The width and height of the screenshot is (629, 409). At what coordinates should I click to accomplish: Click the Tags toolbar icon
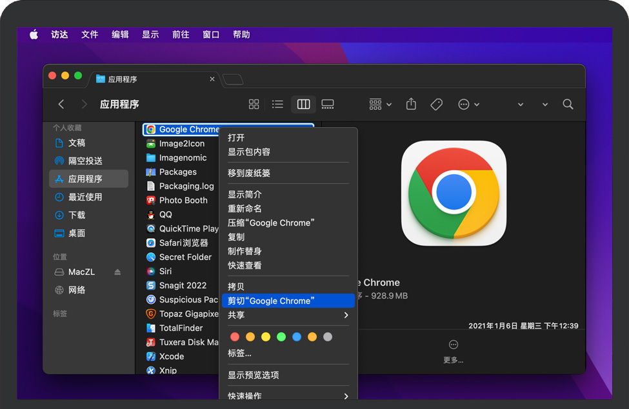point(437,105)
